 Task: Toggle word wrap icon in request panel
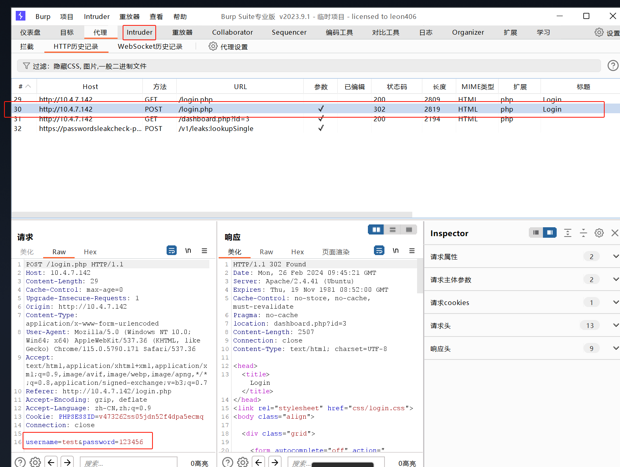[x=171, y=251]
